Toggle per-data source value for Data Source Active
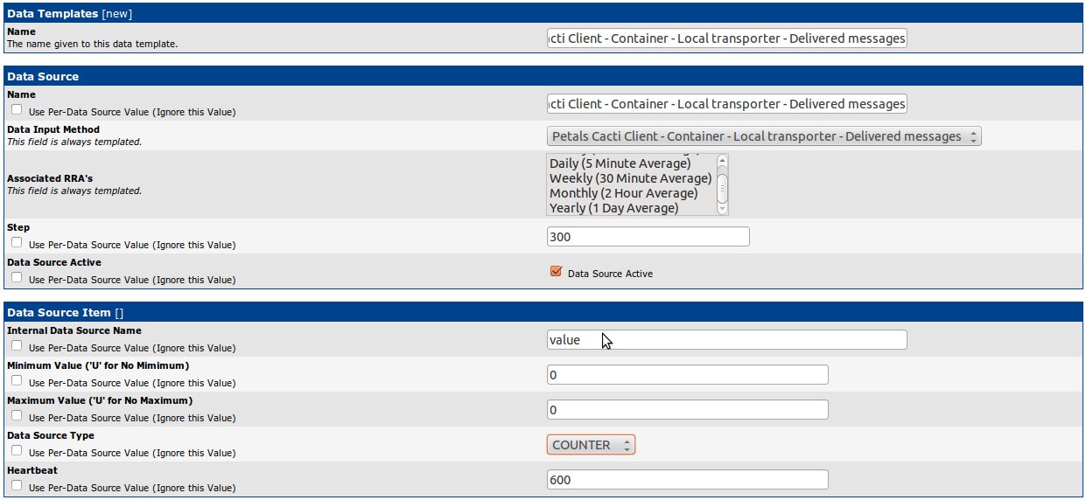 coord(17,279)
